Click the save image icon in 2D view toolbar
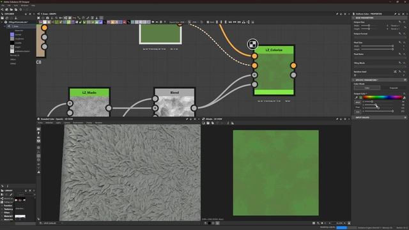Screen dimensions: 409x230 tap(208, 123)
